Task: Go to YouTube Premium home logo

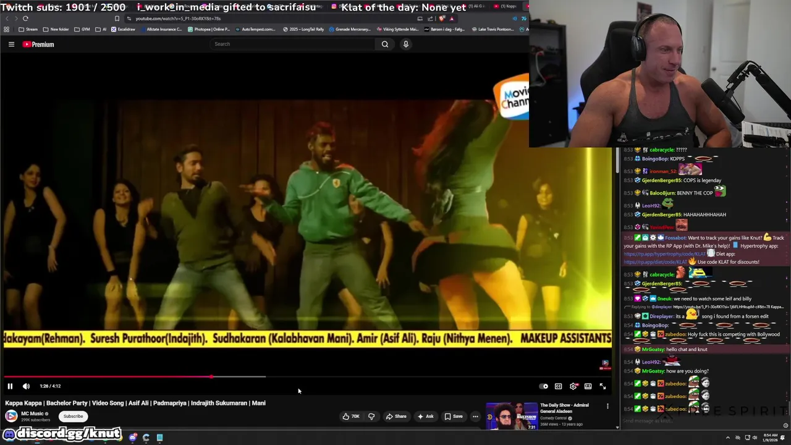Action: pos(39,44)
